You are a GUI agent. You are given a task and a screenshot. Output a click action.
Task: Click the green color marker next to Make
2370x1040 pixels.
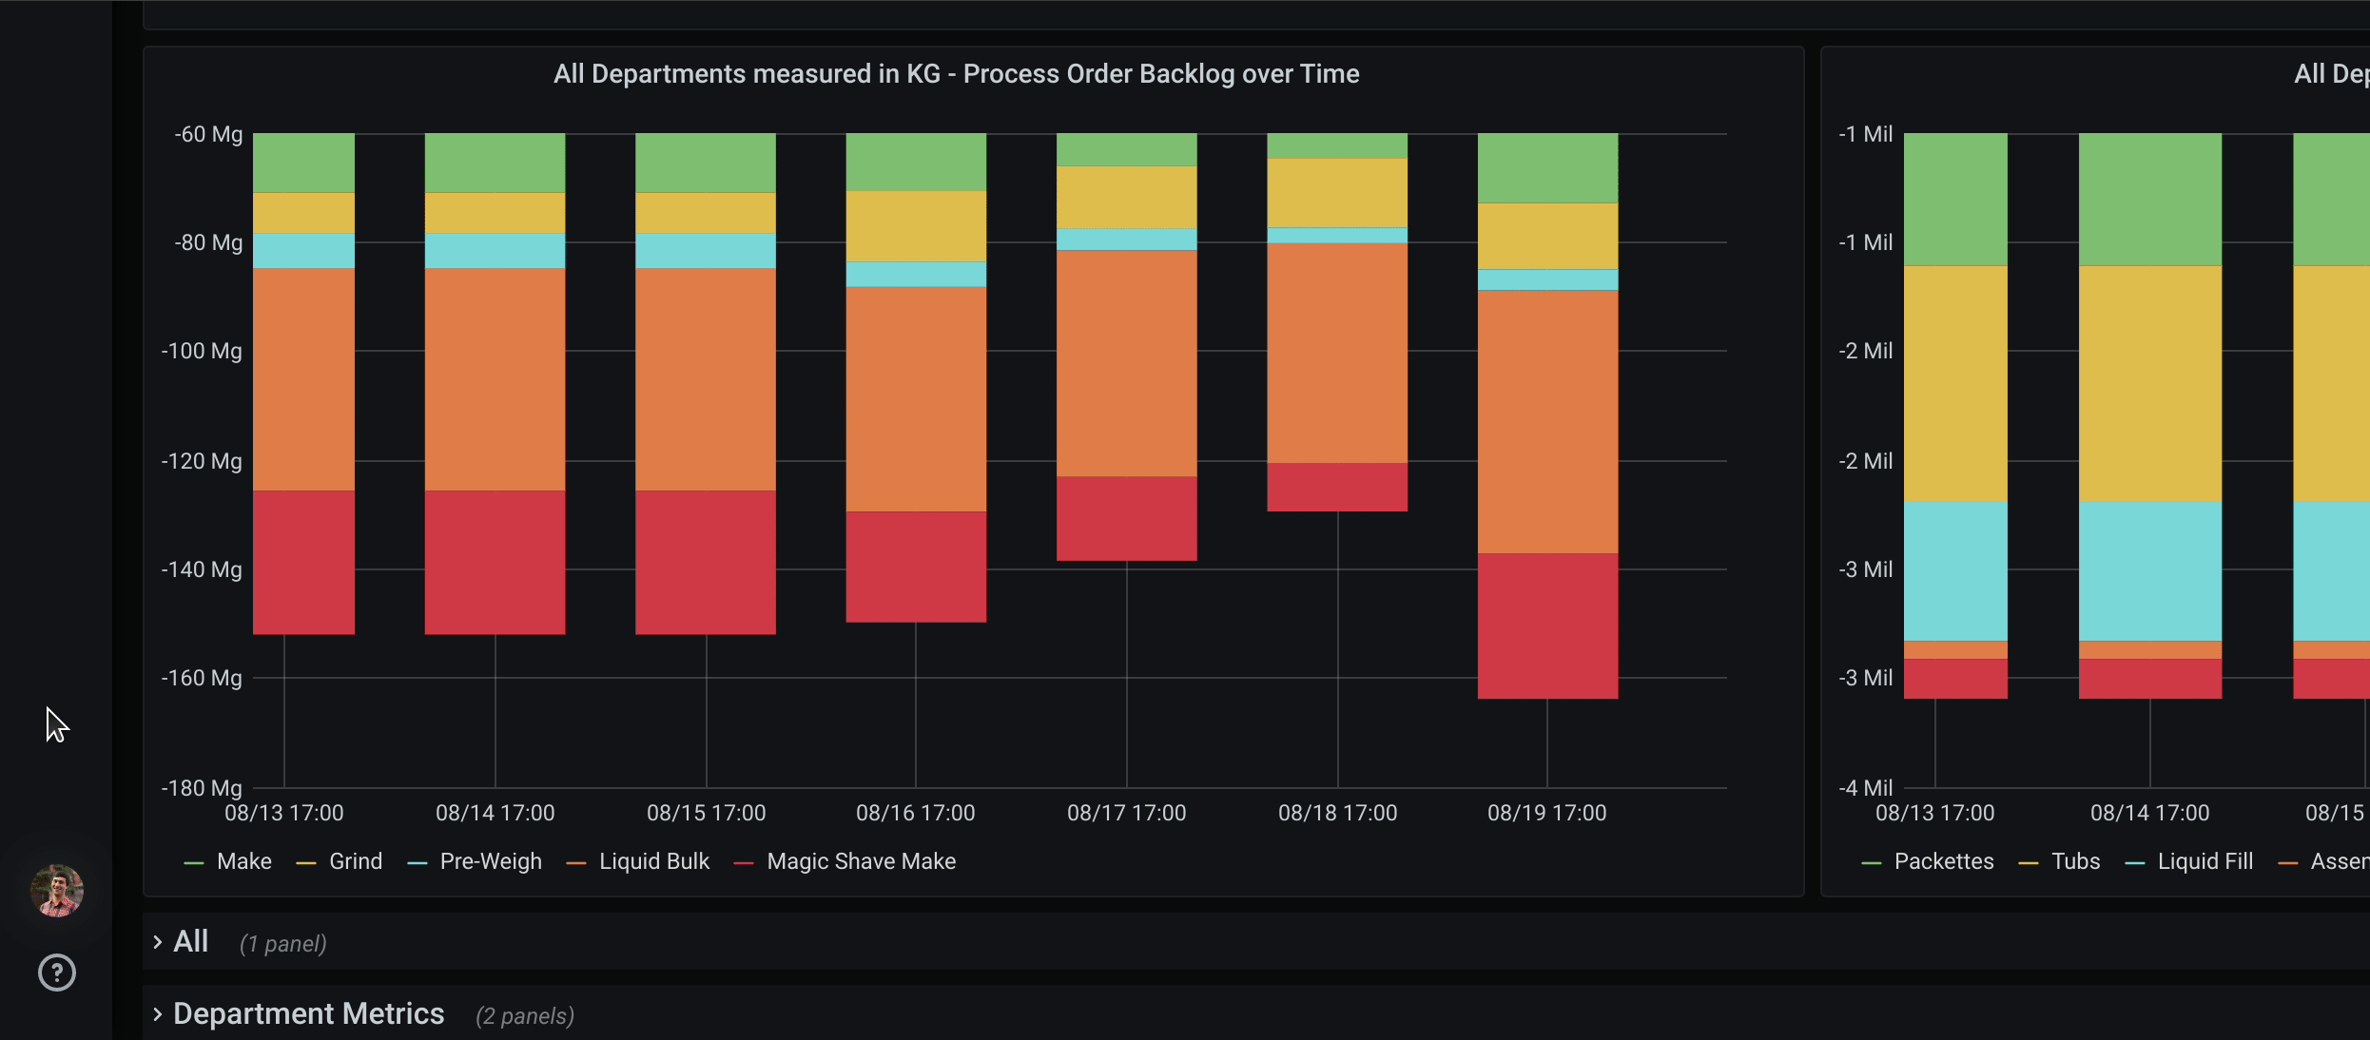[x=193, y=861]
